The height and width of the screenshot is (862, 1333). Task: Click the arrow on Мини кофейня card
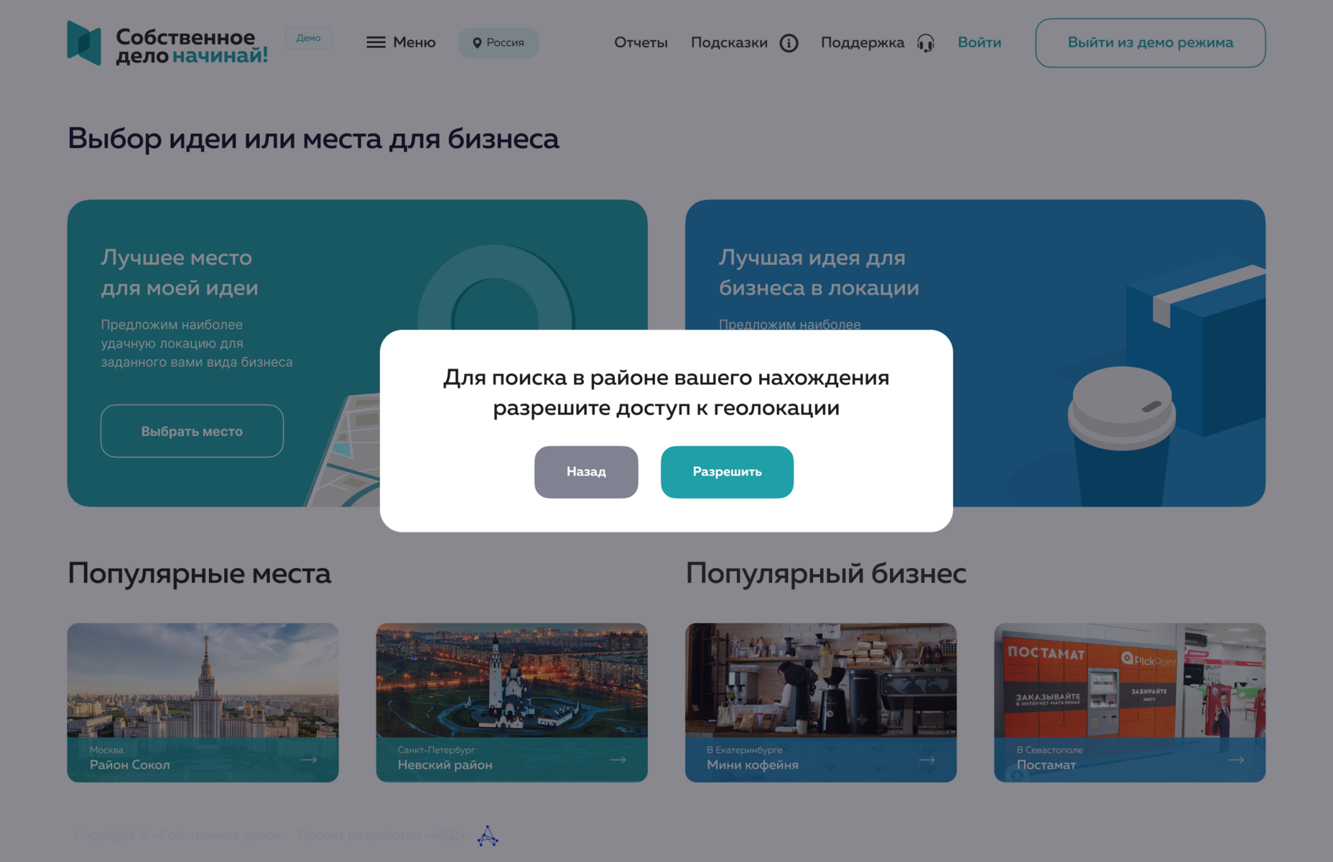[x=926, y=759]
